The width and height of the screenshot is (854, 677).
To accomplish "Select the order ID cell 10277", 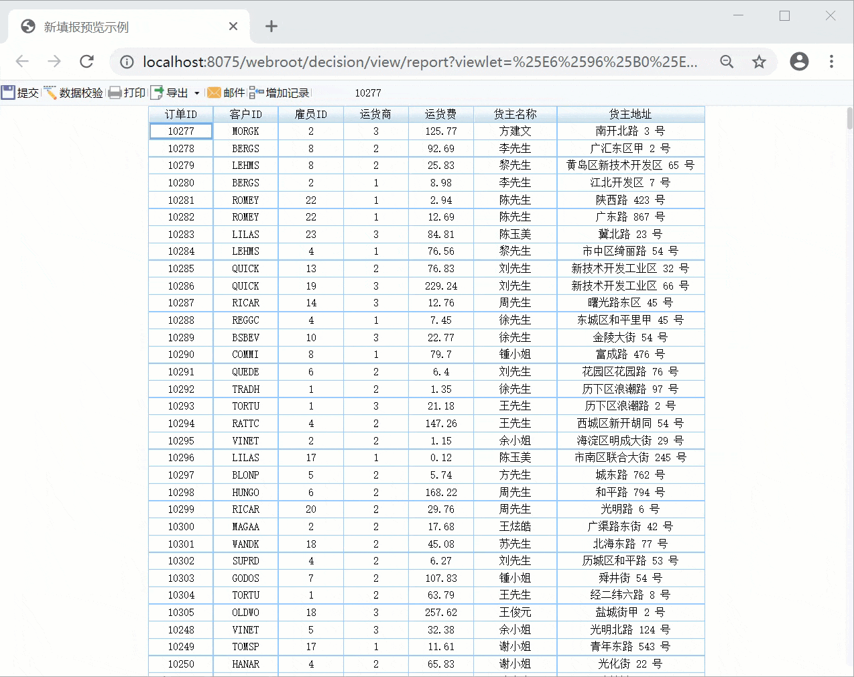I will tap(181, 131).
